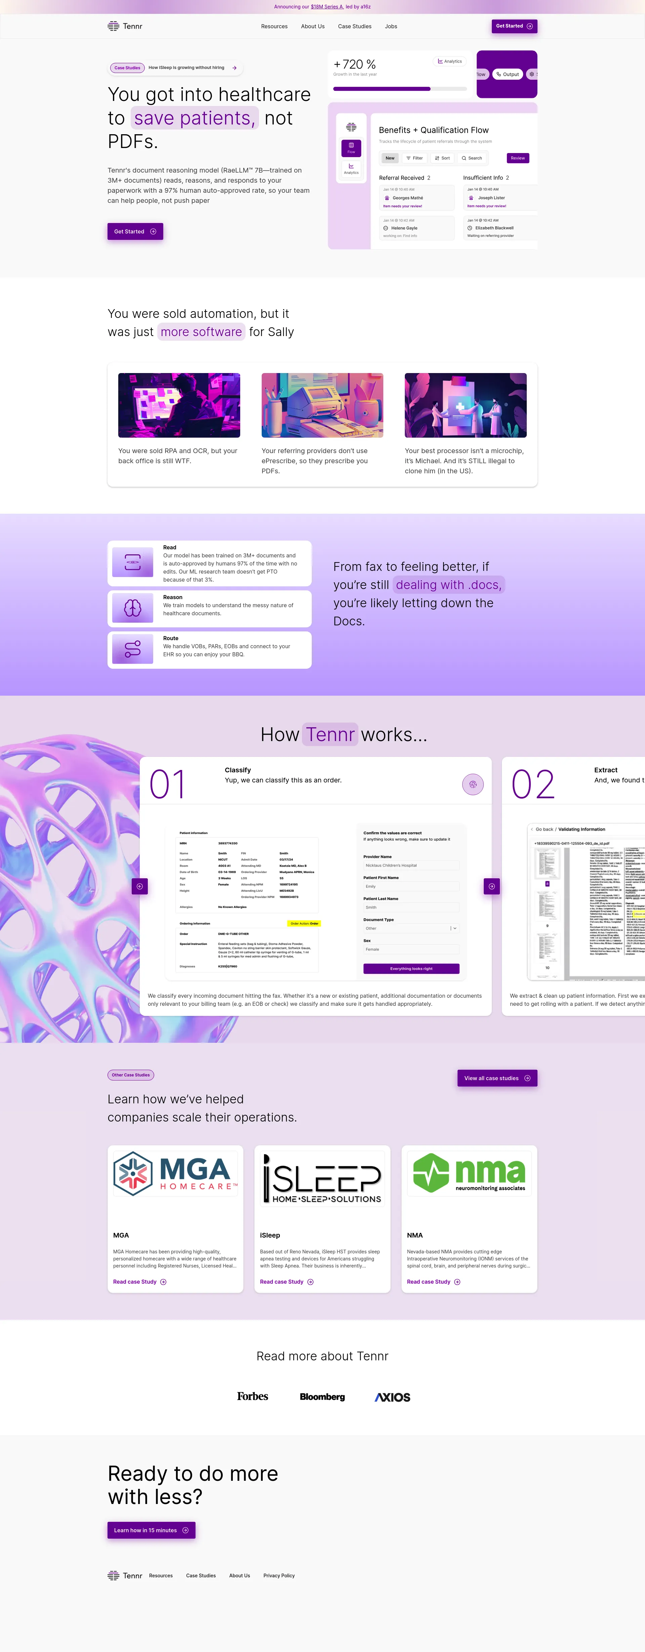
Task: Click the Tennr logo in the demo sidebar
Action: coord(351,127)
